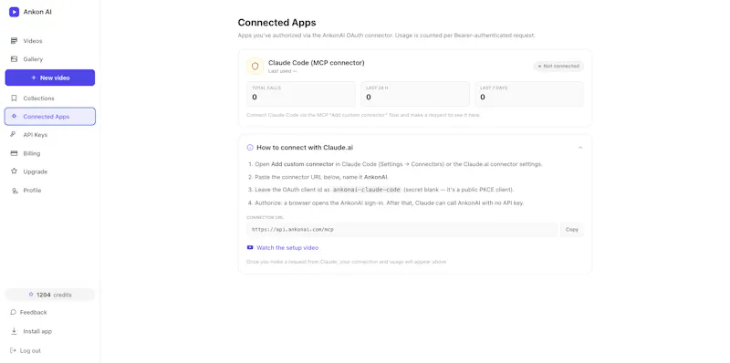Click step 2 Paste the connector URL text
Viewport: 730px width, 363px height.
point(322,177)
